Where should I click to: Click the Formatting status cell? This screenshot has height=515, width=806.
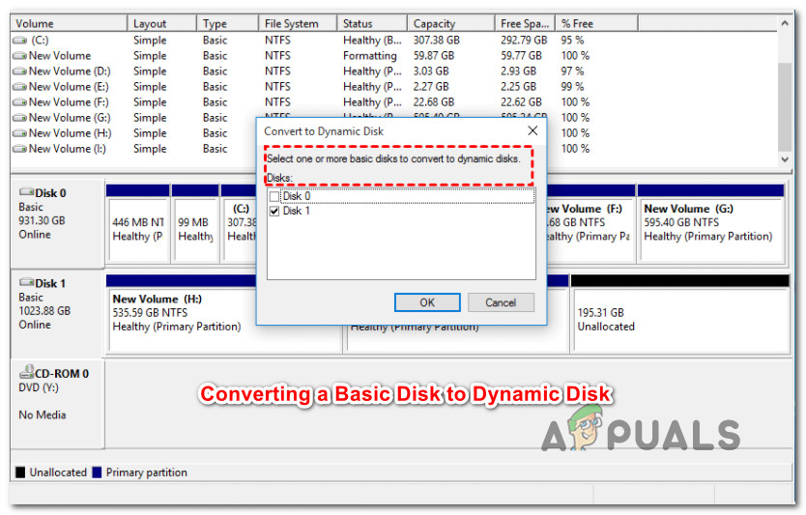pos(369,55)
